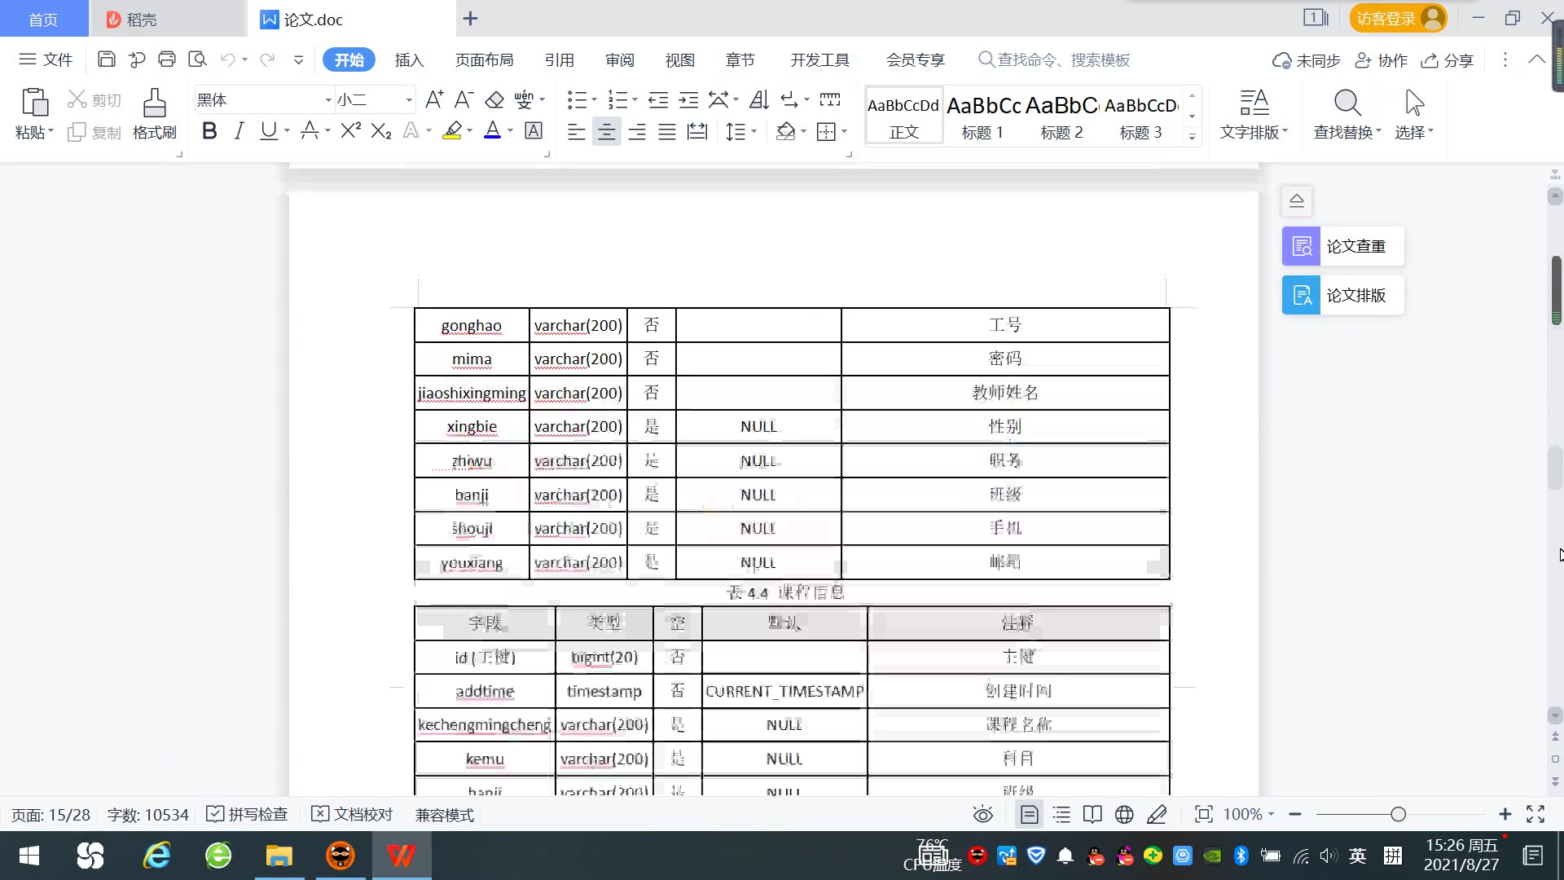Apply subscript formatting

point(381,130)
